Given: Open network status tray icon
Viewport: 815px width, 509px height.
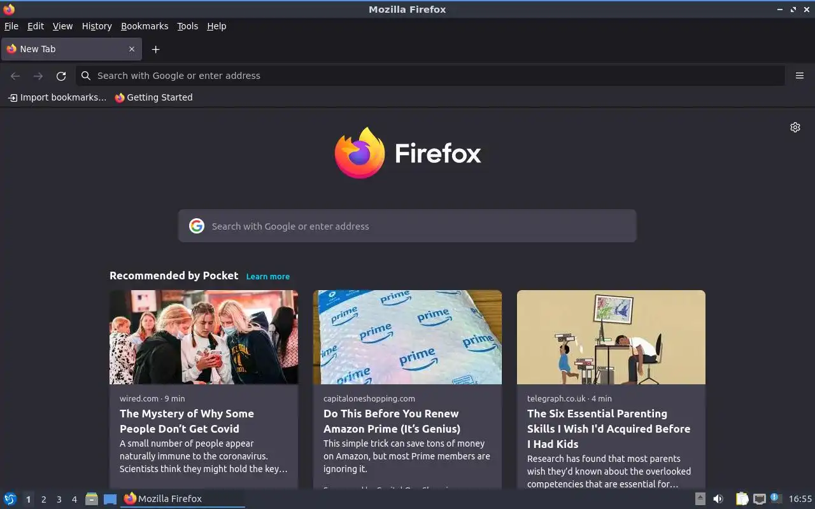Looking at the screenshot, I should click(x=759, y=499).
